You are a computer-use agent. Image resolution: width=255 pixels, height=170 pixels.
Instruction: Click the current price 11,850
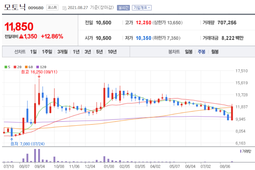[x=19, y=26]
